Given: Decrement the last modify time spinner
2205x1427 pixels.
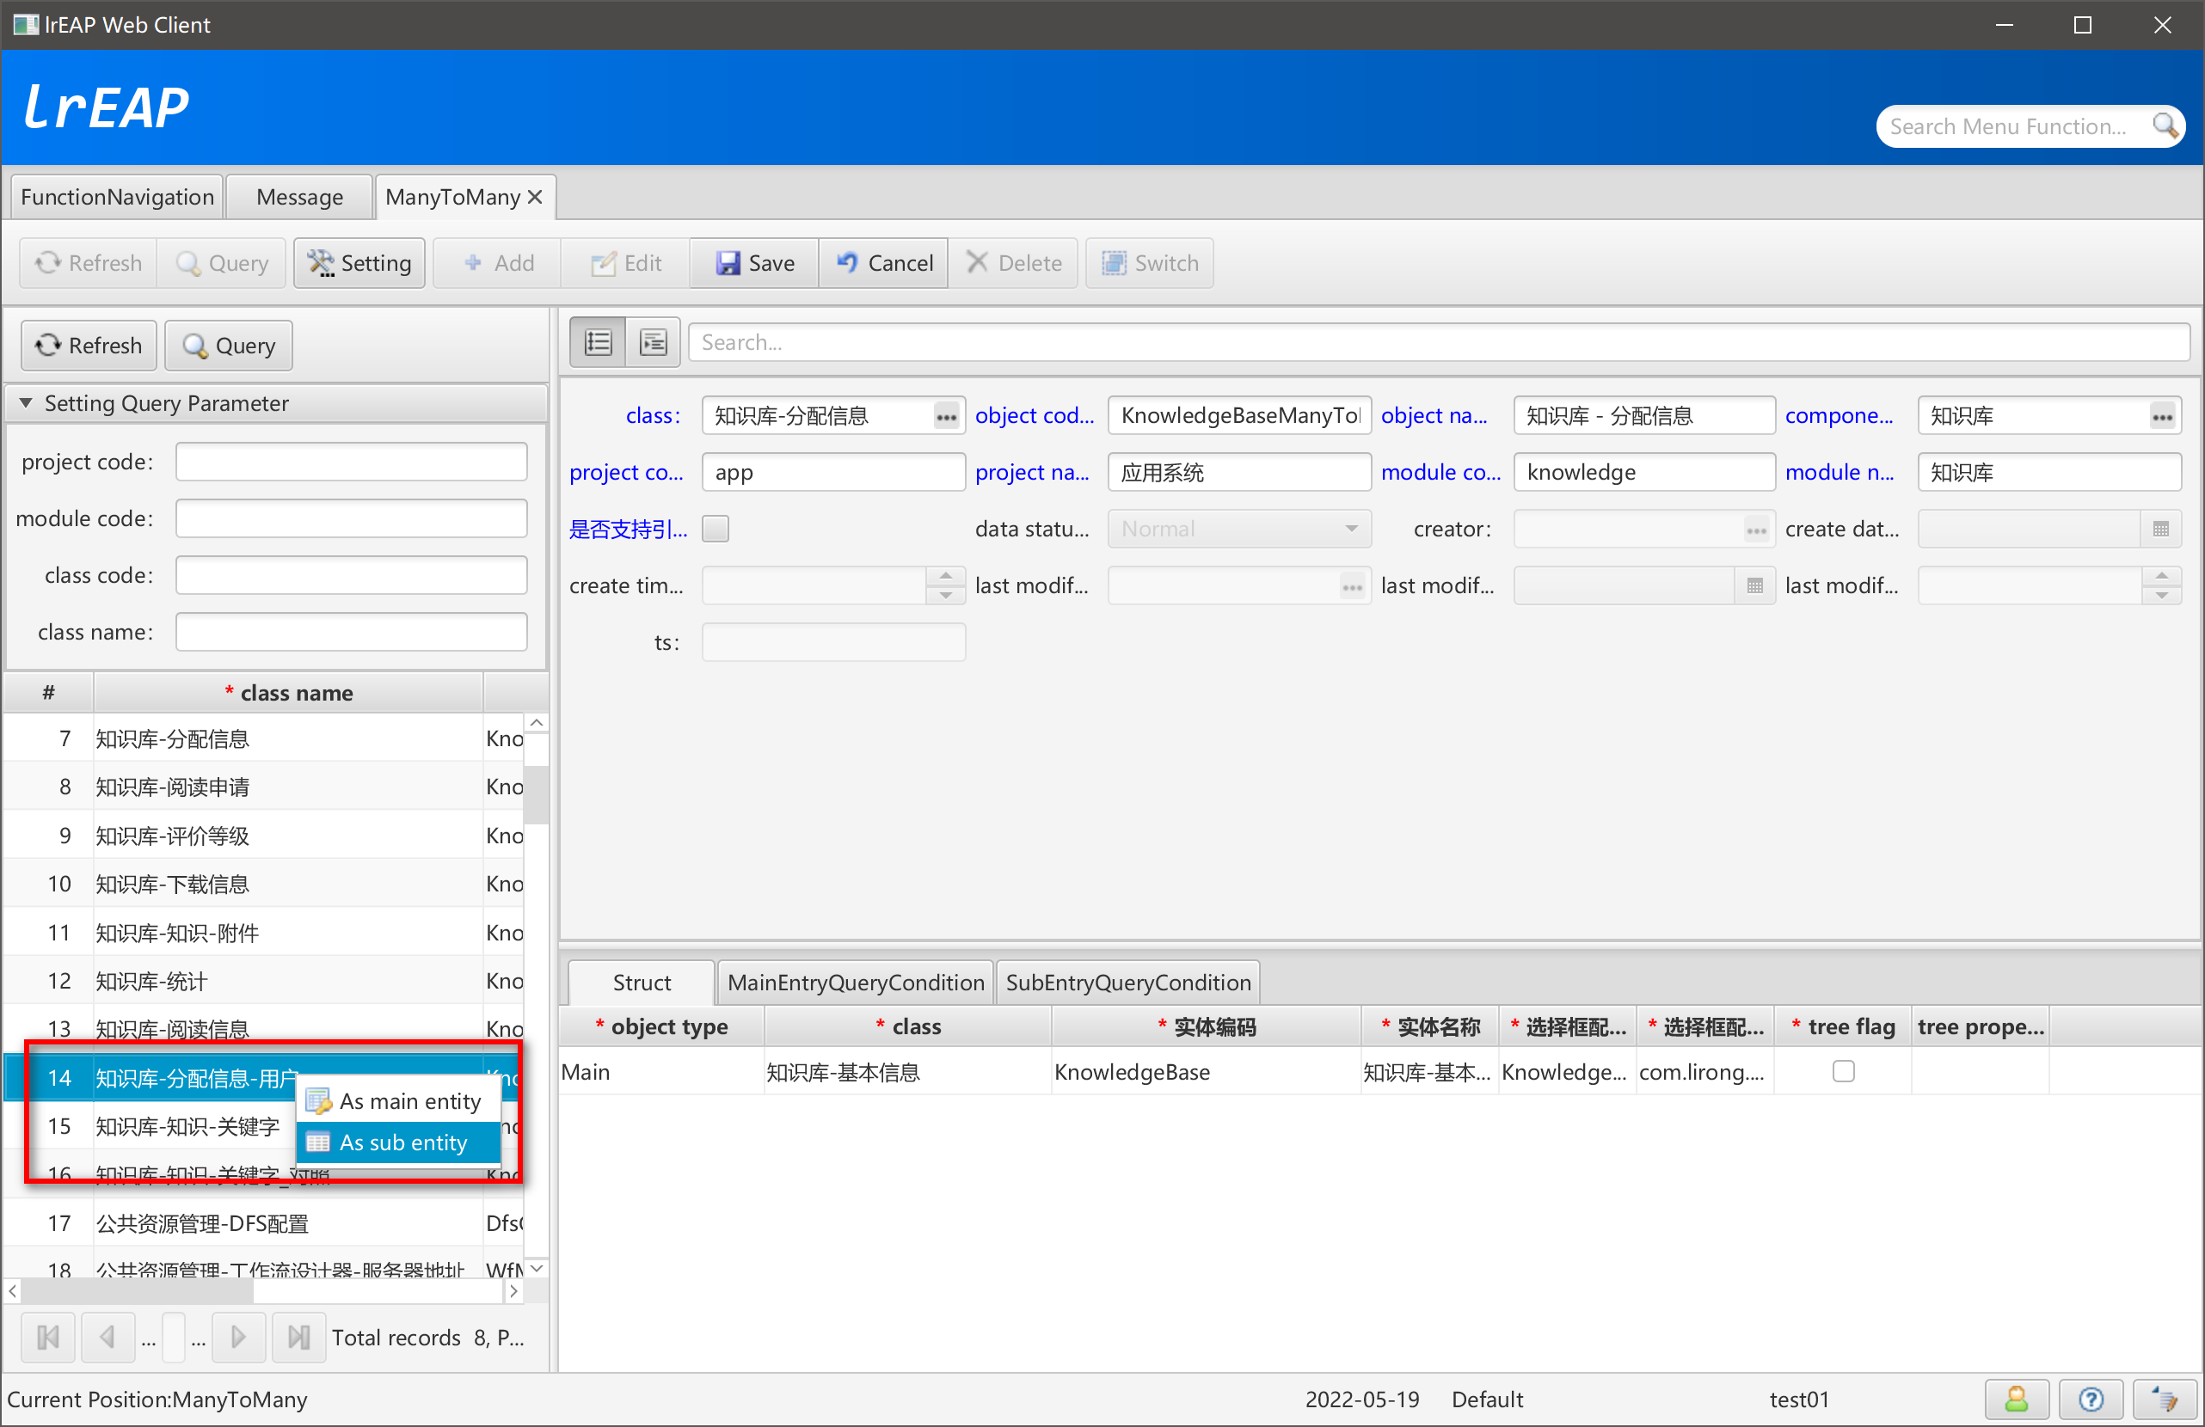Looking at the screenshot, I should click(x=2161, y=596).
